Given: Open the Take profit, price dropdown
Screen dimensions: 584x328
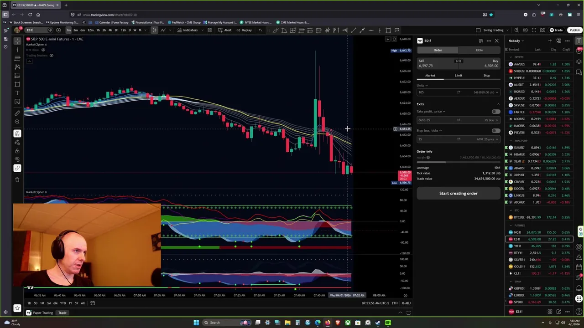Looking at the screenshot, I should [x=431, y=112].
